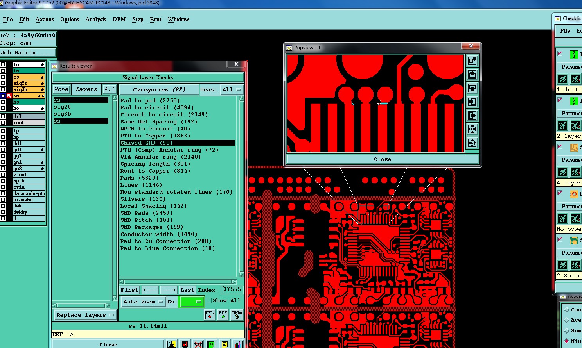Toggle the first checklist row checkmark
582x348 pixels.
point(560,54)
